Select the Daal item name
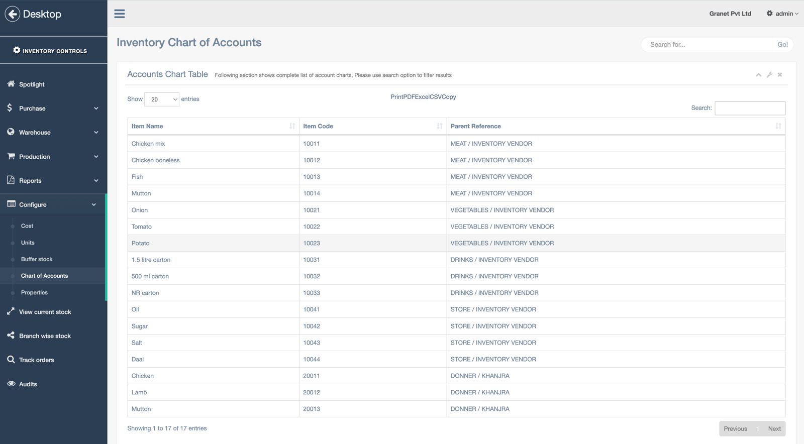Screen dimensions: 804x444 tap(138, 359)
